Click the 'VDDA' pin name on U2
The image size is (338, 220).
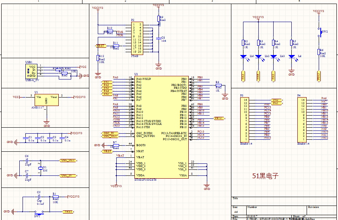point(140,175)
